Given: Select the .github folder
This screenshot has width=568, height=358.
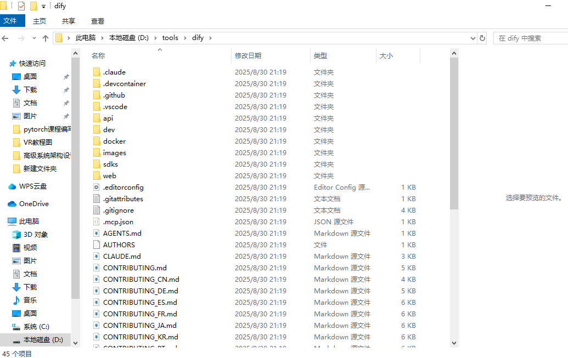Looking at the screenshot, I should 114,95.
